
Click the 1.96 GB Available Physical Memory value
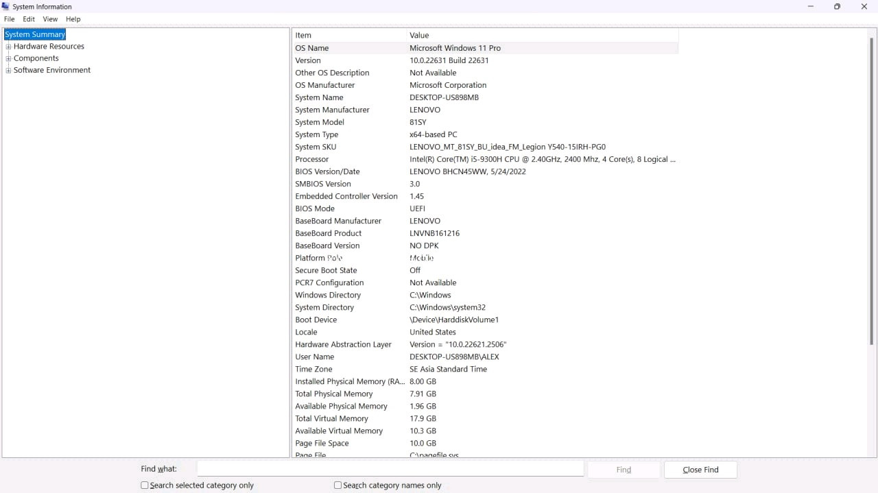pyautogui.click(x=423, y=406)
